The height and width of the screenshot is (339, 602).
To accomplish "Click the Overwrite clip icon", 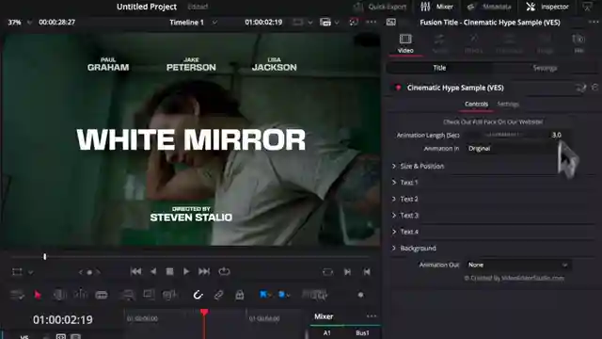I will point(149,295).
